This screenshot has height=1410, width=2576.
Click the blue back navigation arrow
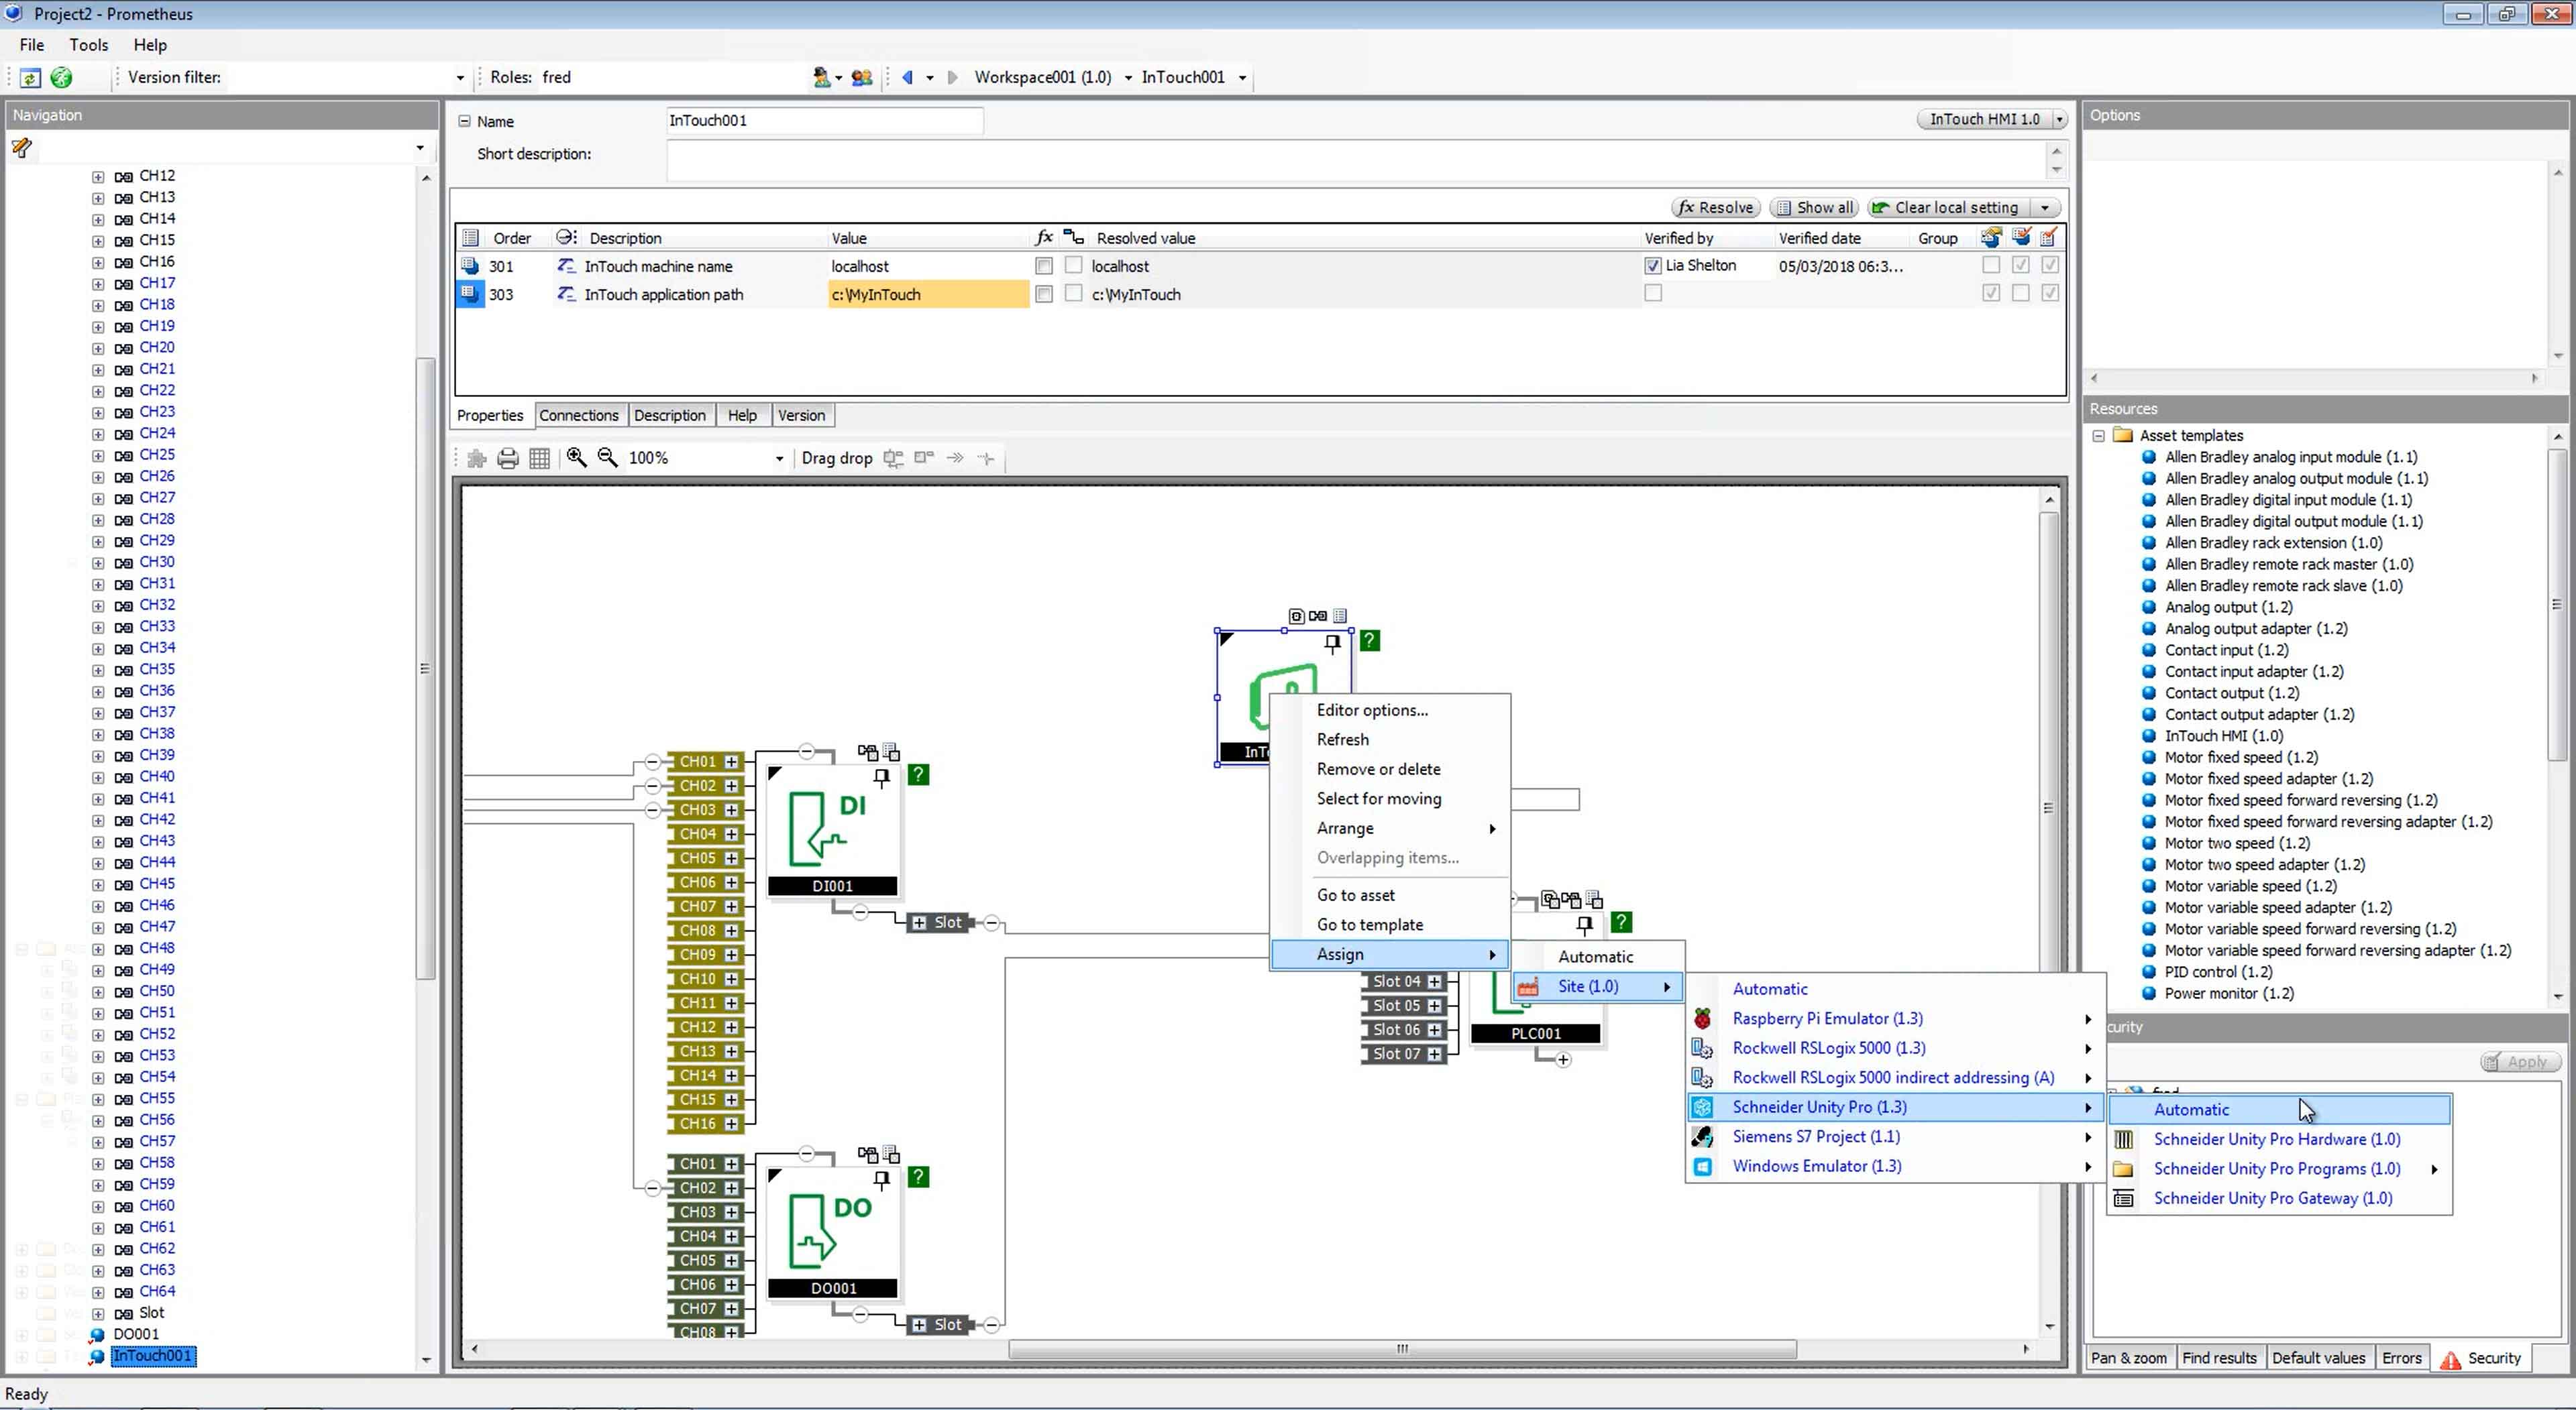(907, 77)
